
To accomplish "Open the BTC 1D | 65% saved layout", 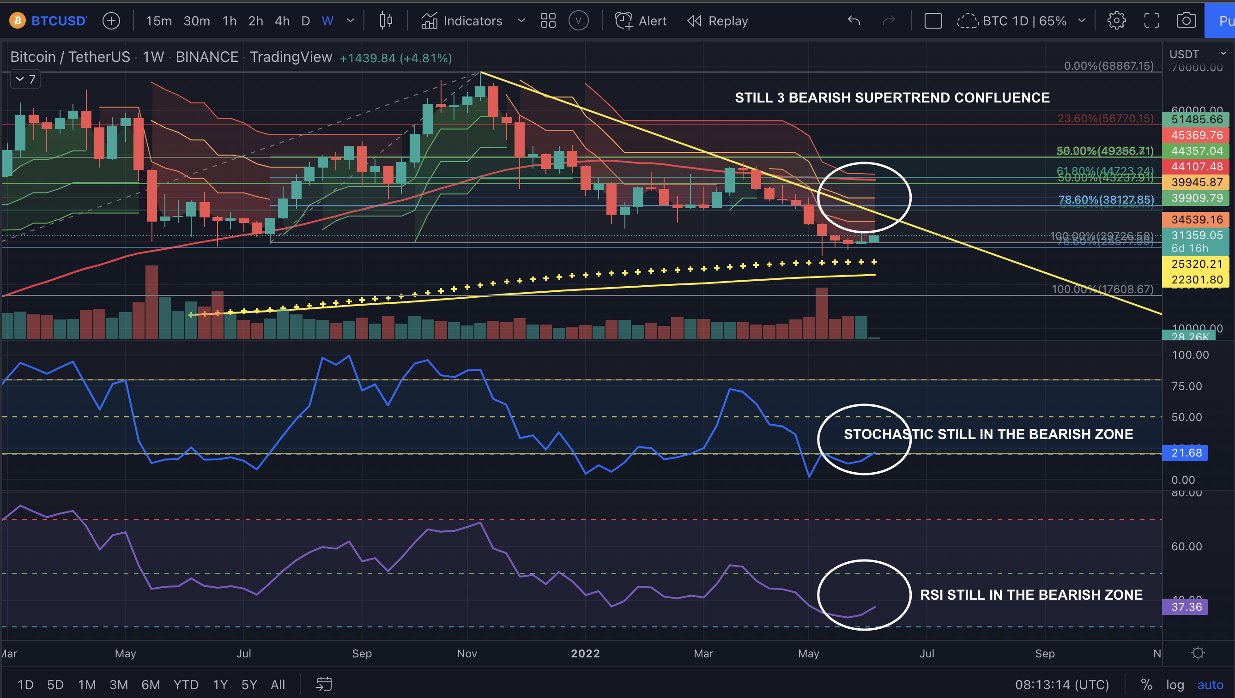I will tap(1011, 21).
